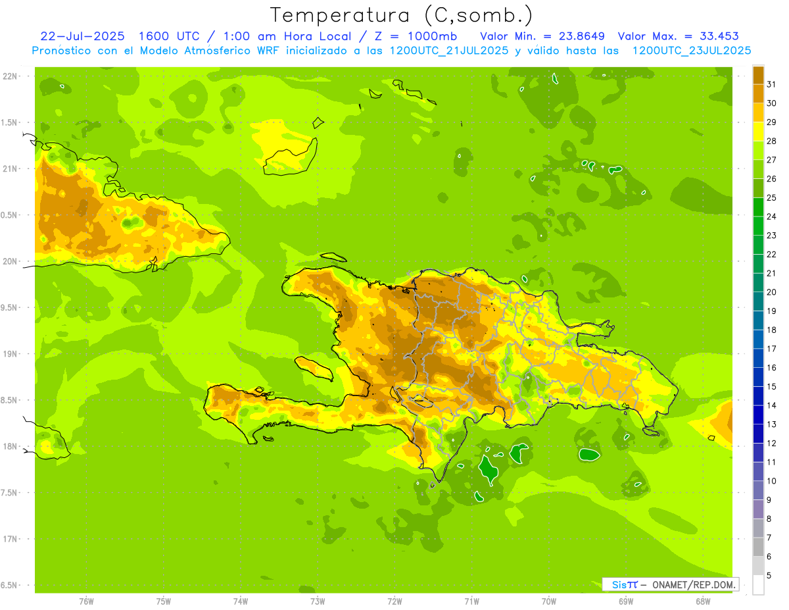Click the 74W longitude axis label
Image resolution: width=789 pixels, height=610 pixels.
241,601
